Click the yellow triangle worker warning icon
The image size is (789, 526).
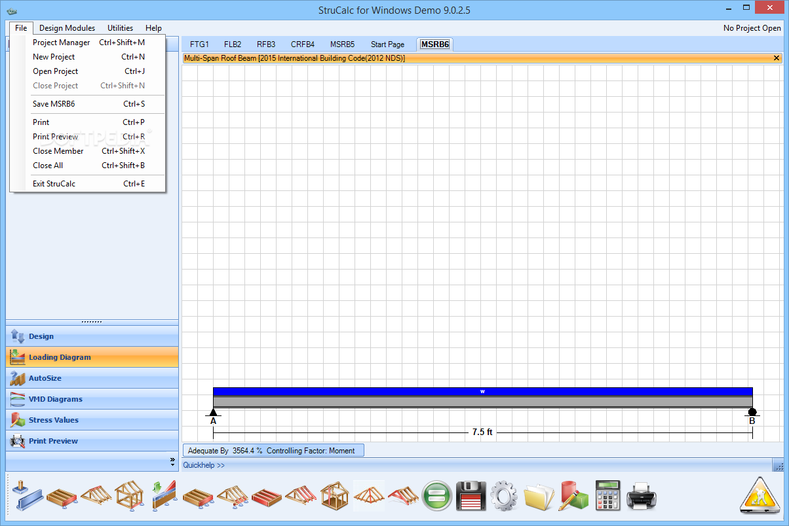coord(760,495)
